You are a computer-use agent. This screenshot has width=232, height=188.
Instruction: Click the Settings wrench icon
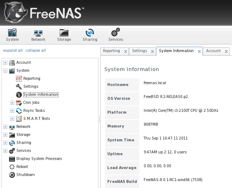coord(19,87)
